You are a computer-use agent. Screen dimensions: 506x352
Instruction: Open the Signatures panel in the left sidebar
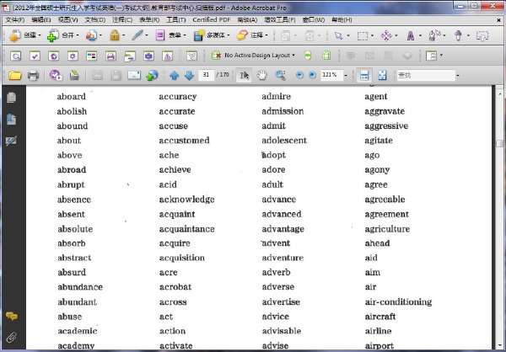pyautogui.click(x=11, y=141)
